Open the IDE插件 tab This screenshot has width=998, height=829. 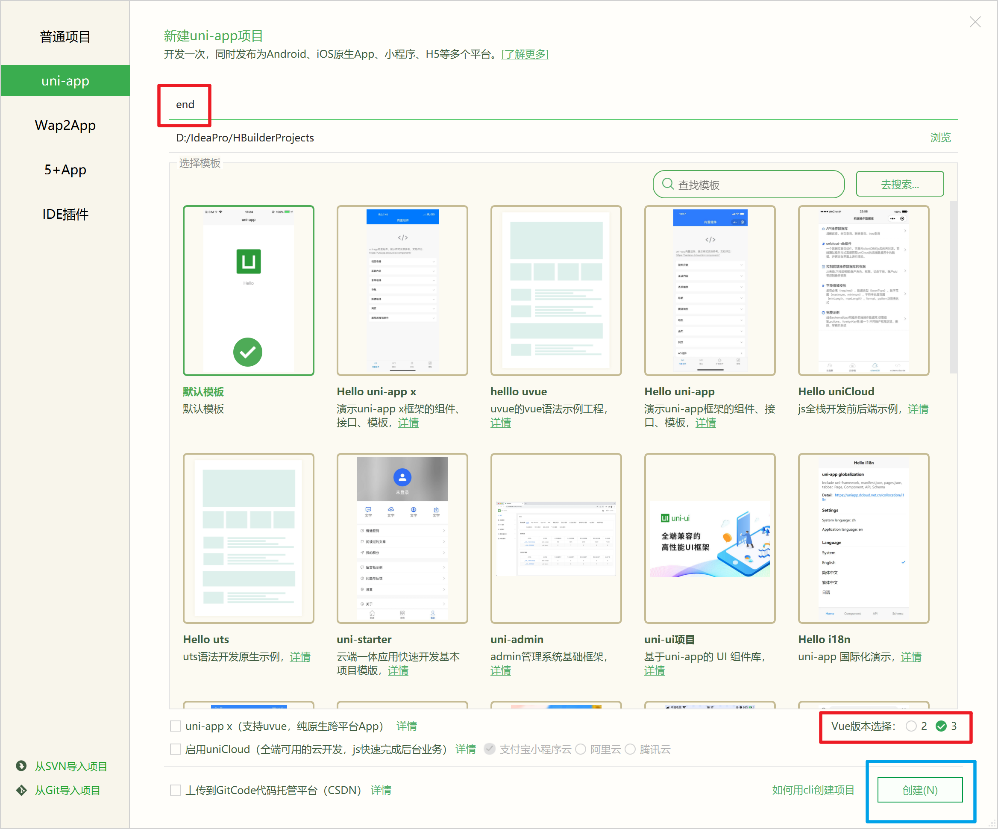[x=65, y=214]
